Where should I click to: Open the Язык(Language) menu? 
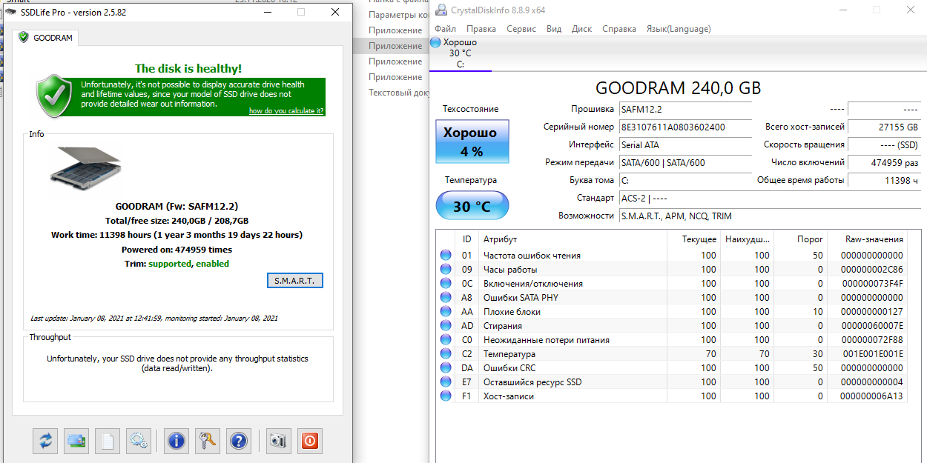tap(679, 29)
